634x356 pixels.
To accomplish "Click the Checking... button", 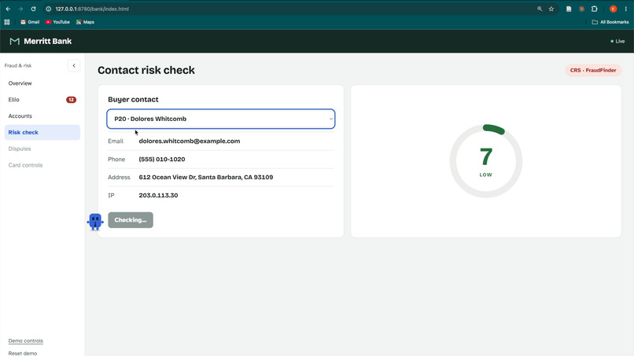I will (x=131, y=220).
